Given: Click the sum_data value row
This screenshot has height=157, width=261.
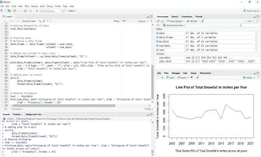Looking at the screenshot, I should pyautogui.click(x=208, y=58).
